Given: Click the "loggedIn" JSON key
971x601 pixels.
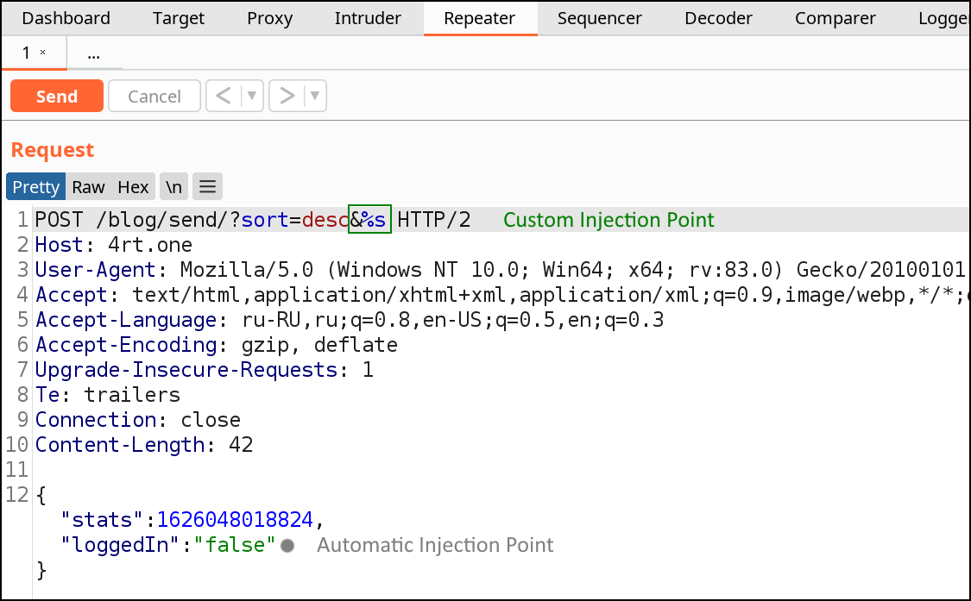Looking at the screenshot, I should click(121, 545).
